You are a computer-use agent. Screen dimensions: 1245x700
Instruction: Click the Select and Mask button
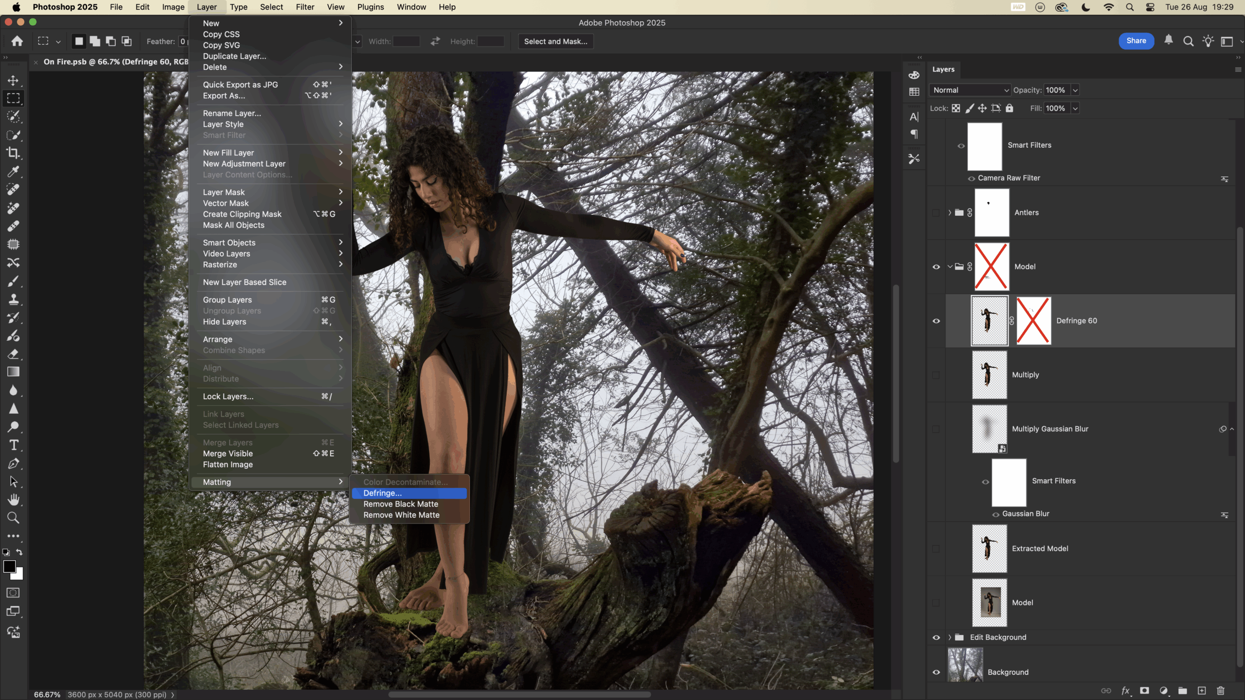pyautogui.click(x=555, y=41)
